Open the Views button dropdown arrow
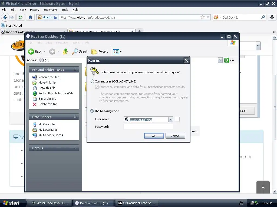Image resolution: width=277 pixels, height=207 pixels. click(x=121, y=51)
